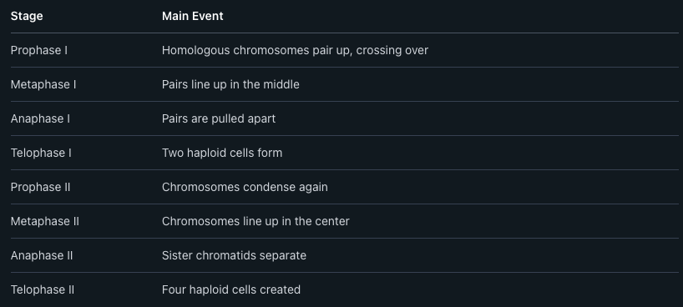
Task: Select the Prophase II stage cell
Action: (x=41, y=187)
